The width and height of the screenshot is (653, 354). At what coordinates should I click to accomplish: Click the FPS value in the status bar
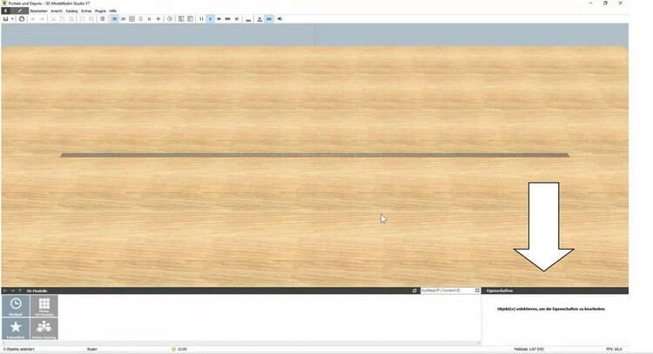click(x=614, y=349)
